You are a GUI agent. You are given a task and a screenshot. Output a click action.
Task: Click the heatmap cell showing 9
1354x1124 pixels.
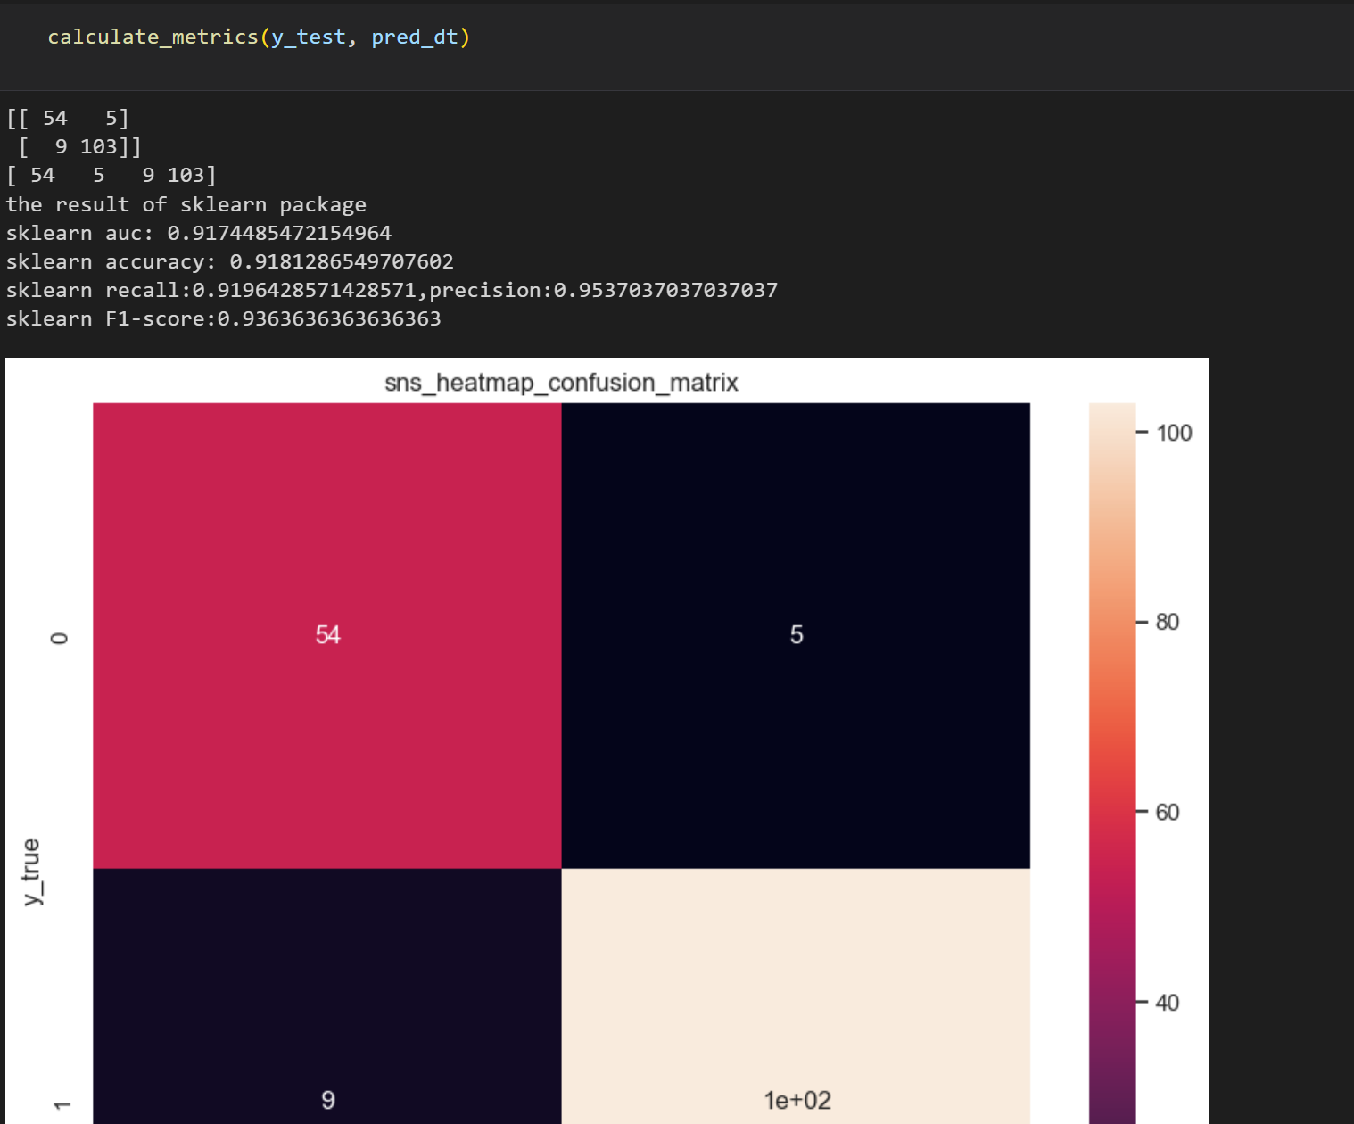click(x=327, y=996)
